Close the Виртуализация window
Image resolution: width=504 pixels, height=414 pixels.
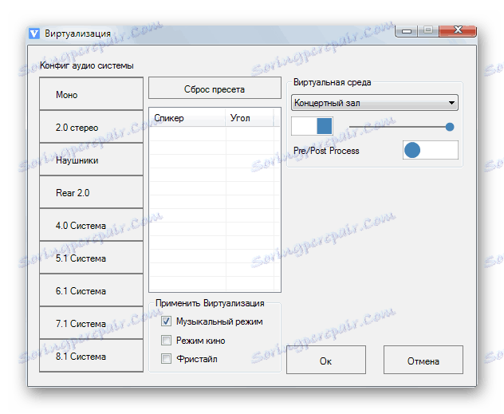coord(458,30)
